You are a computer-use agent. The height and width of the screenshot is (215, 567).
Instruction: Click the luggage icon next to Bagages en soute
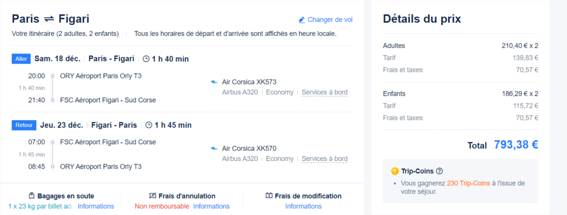click(32, 196)
